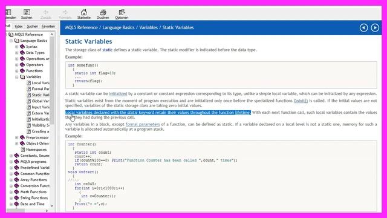The image size is (387, 218).
Task: Click the Array Functions book icon
Action: pos(16,180)
